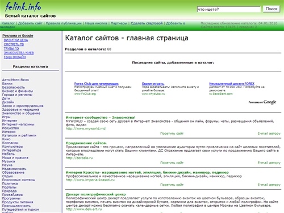Open the Поисковые системы category
The height and width of the screenshot is (213, 284).
coord(19,180)
